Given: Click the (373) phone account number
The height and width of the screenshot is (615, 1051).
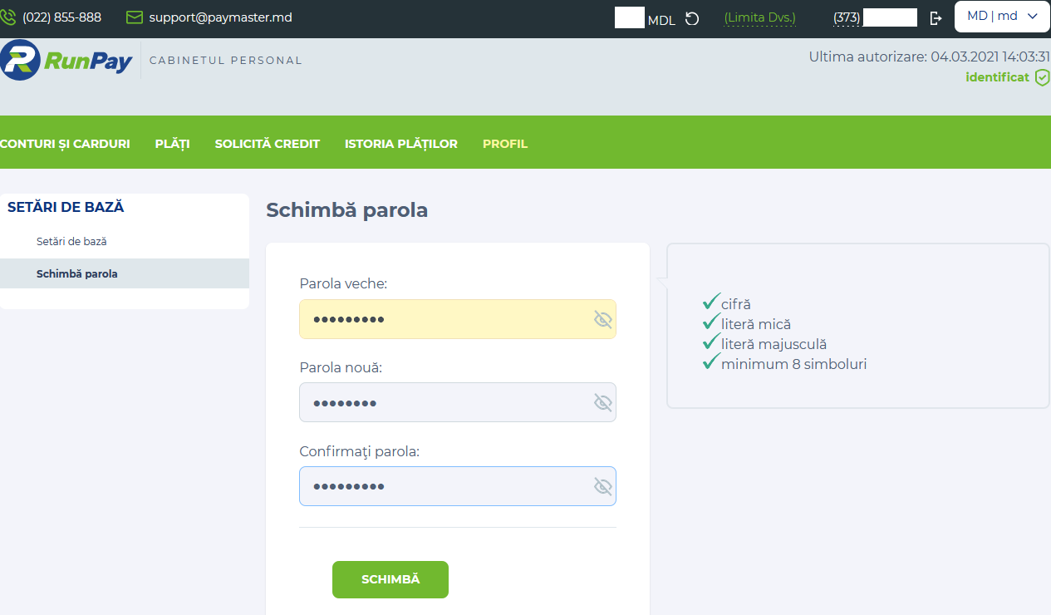Looking at the screenshot, I should click(876, 17).
